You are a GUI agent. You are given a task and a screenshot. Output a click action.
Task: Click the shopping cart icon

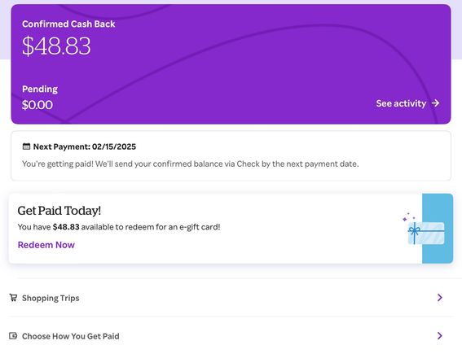tap(13, 298)
